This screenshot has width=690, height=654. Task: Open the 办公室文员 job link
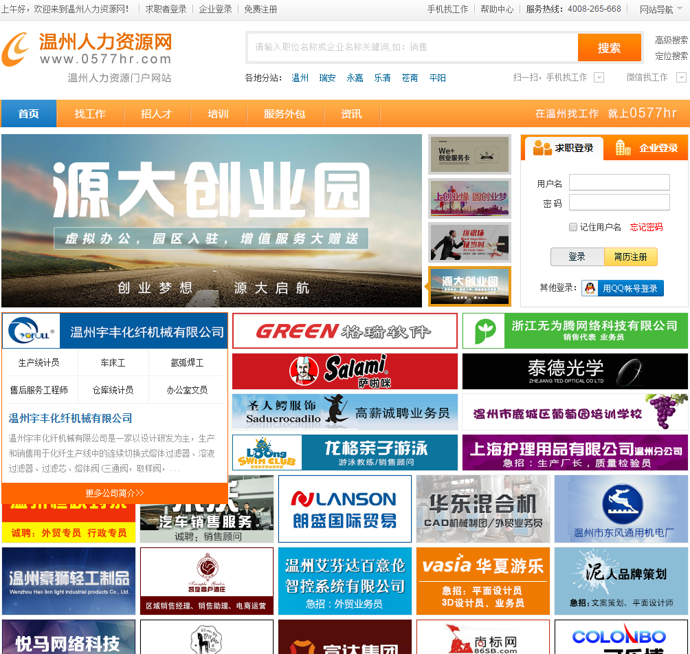pyautogui.click(x=187, y=390)
